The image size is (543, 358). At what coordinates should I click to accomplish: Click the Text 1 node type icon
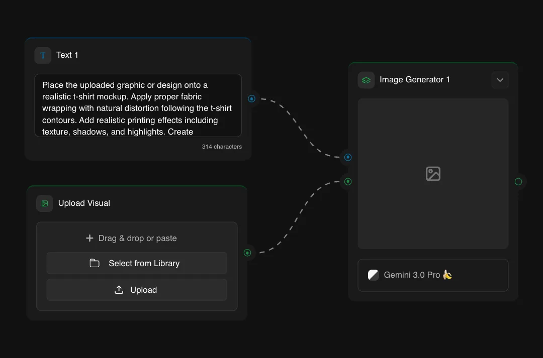[43, 55]
